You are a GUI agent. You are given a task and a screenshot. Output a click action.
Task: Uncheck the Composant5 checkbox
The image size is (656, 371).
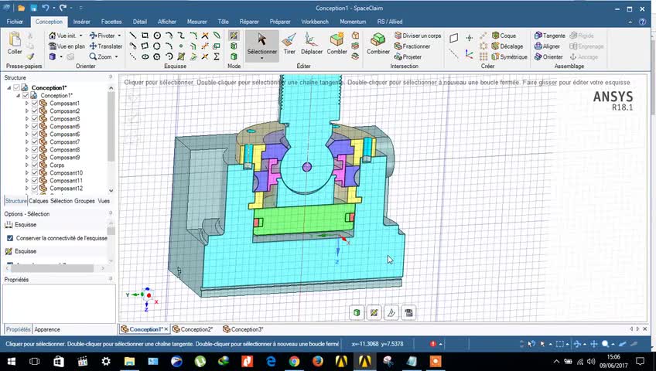click(35, 127)
